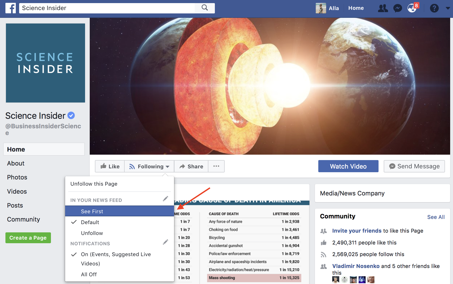Click the Community panel heading

338,216
